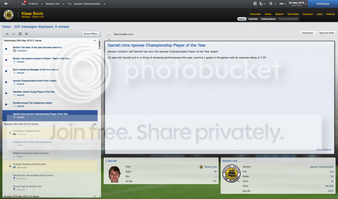338x199 pixels.
Task: Open the Shortlists menu
Action: tap(293, 14)
